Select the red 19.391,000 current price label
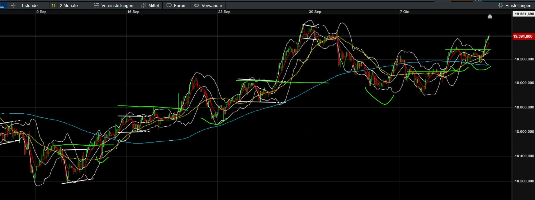 click(x=523, y=36)
